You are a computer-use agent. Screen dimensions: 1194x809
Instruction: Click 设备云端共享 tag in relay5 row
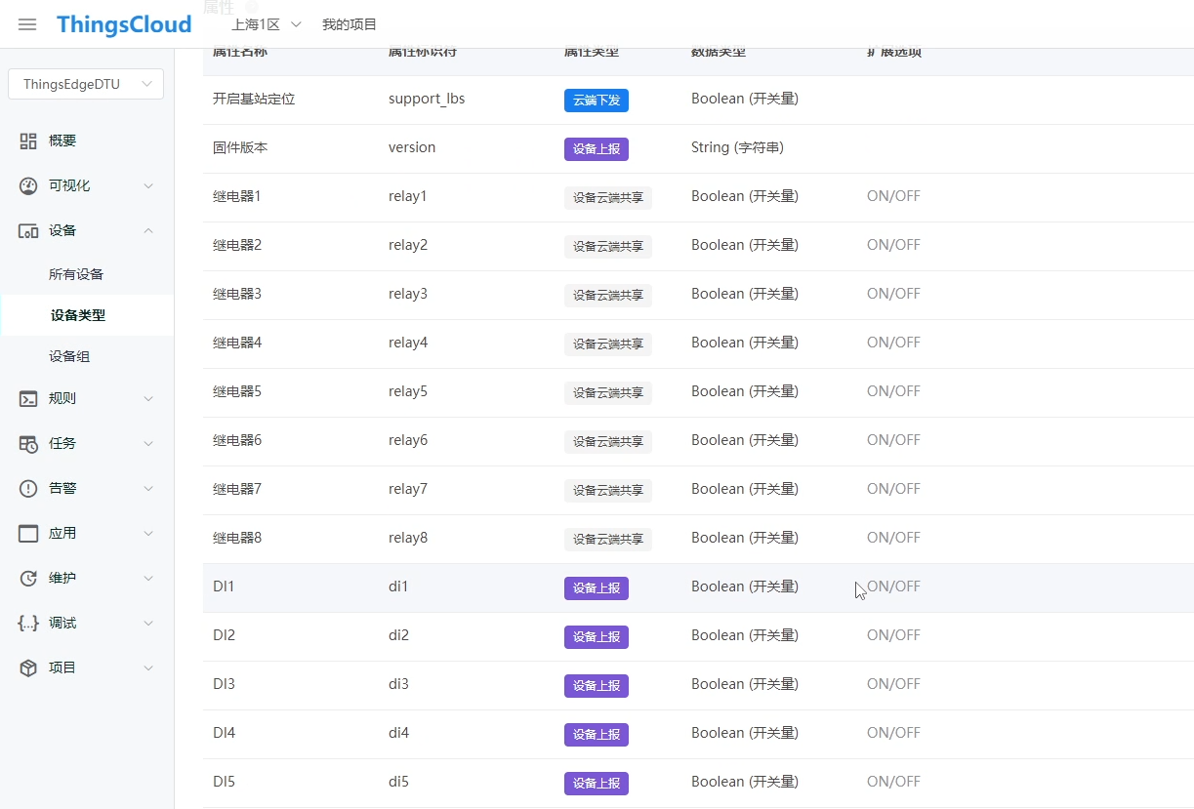pos(608,392)
